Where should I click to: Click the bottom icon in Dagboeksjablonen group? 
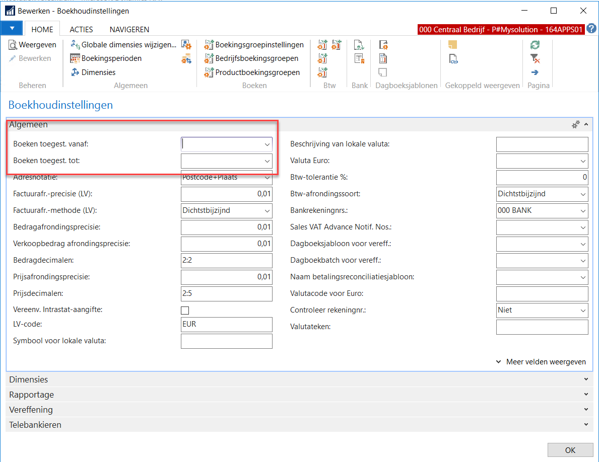point(383,72)
